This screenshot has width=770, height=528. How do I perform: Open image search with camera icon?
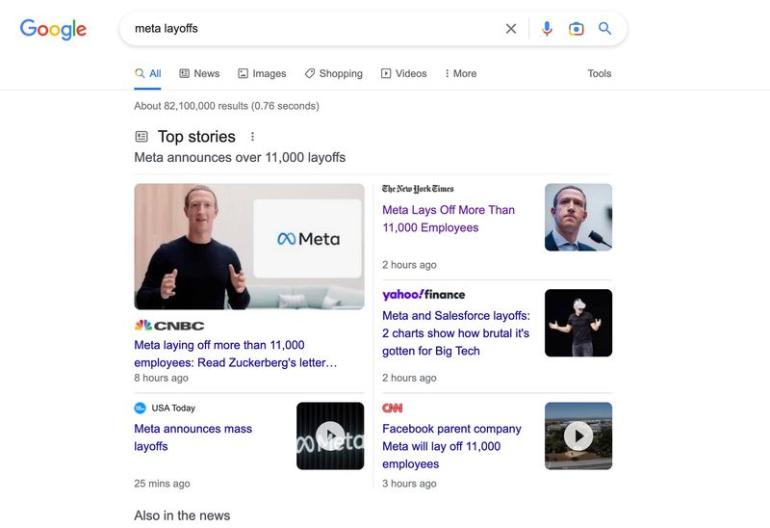click(x=576, y=29)
